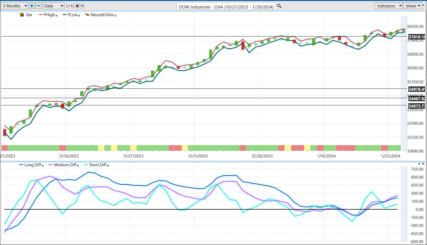Click the 11/27/2023 date axis label

pyautogui.click(x=133, y=156)
